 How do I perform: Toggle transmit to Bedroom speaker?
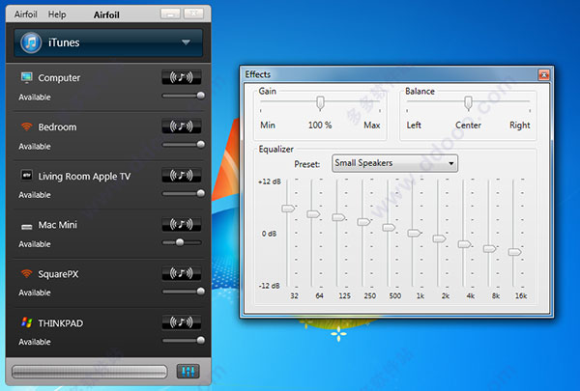pyautogui.click(x=182, y=126)
